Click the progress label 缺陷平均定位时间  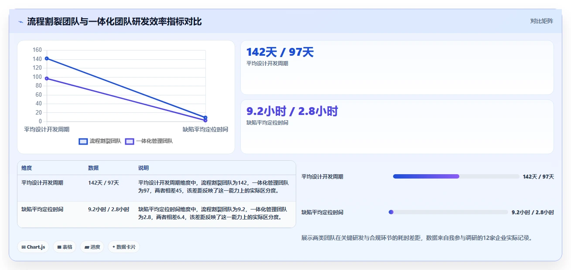coord(322,213)
